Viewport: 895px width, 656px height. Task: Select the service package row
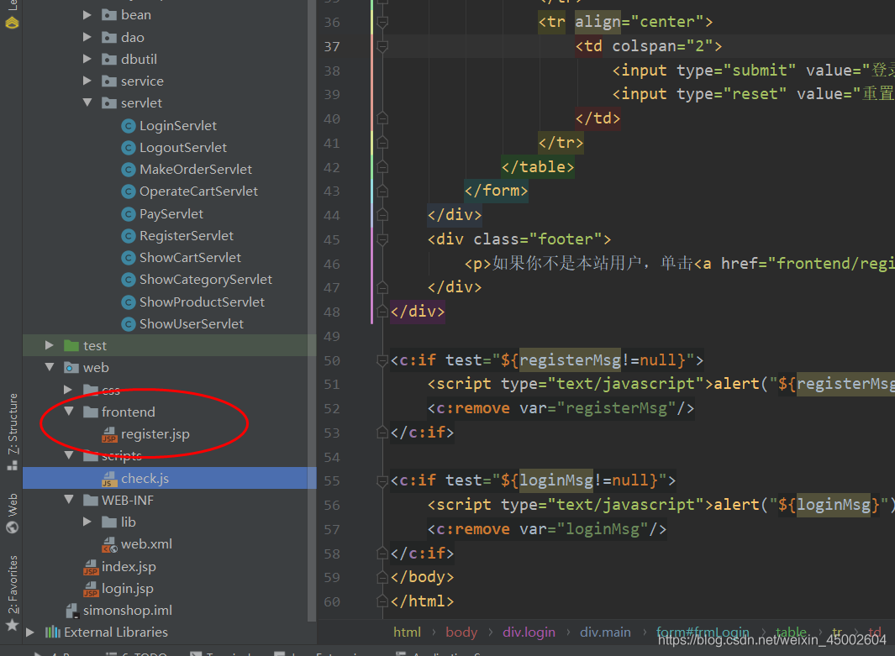click(x=170, y=81)
